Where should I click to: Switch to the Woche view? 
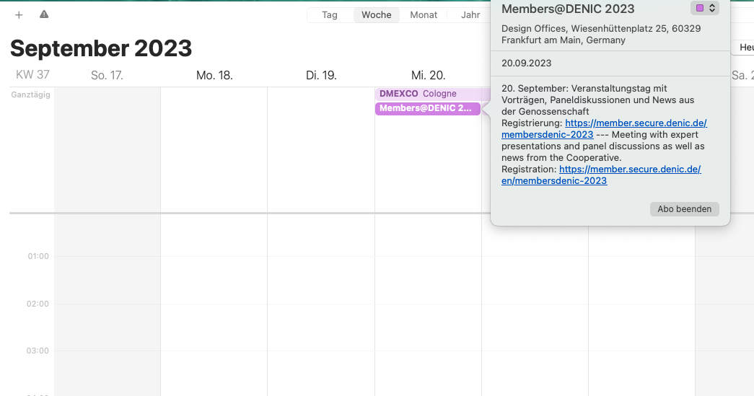[377, 15]
